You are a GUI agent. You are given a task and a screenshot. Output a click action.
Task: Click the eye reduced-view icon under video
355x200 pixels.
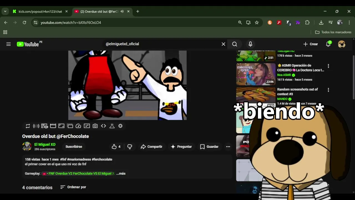pos(45,126)
